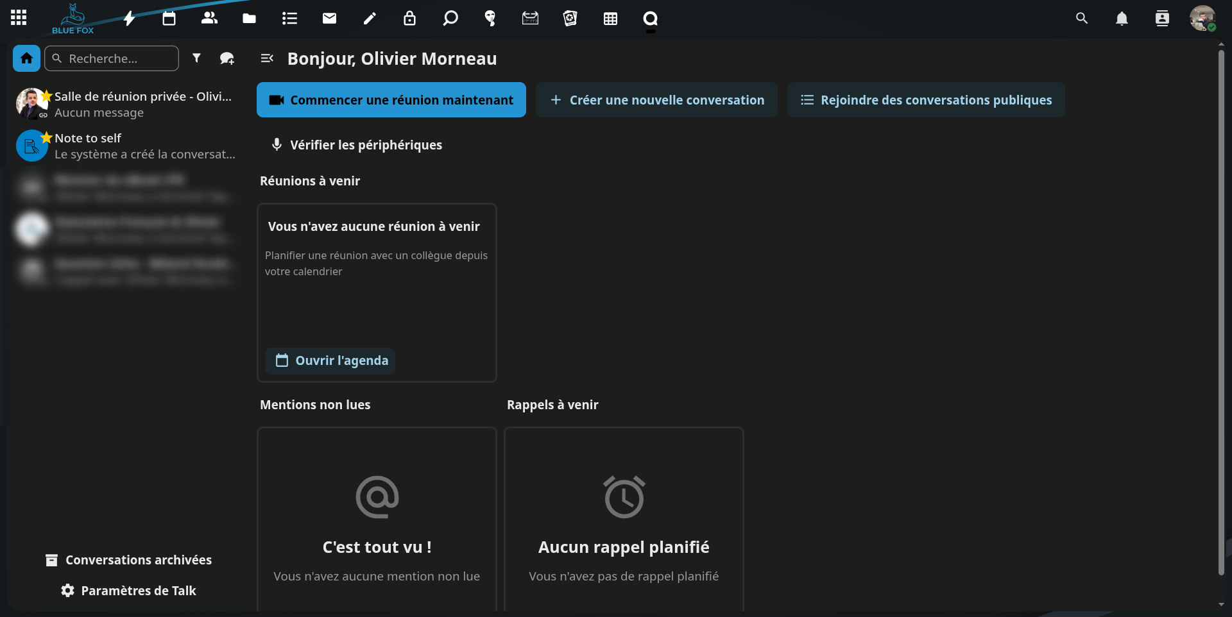The height and width of the screenshot is (617, 1232).
Task: Select the Note to self conversation
Action: (126, 146)
